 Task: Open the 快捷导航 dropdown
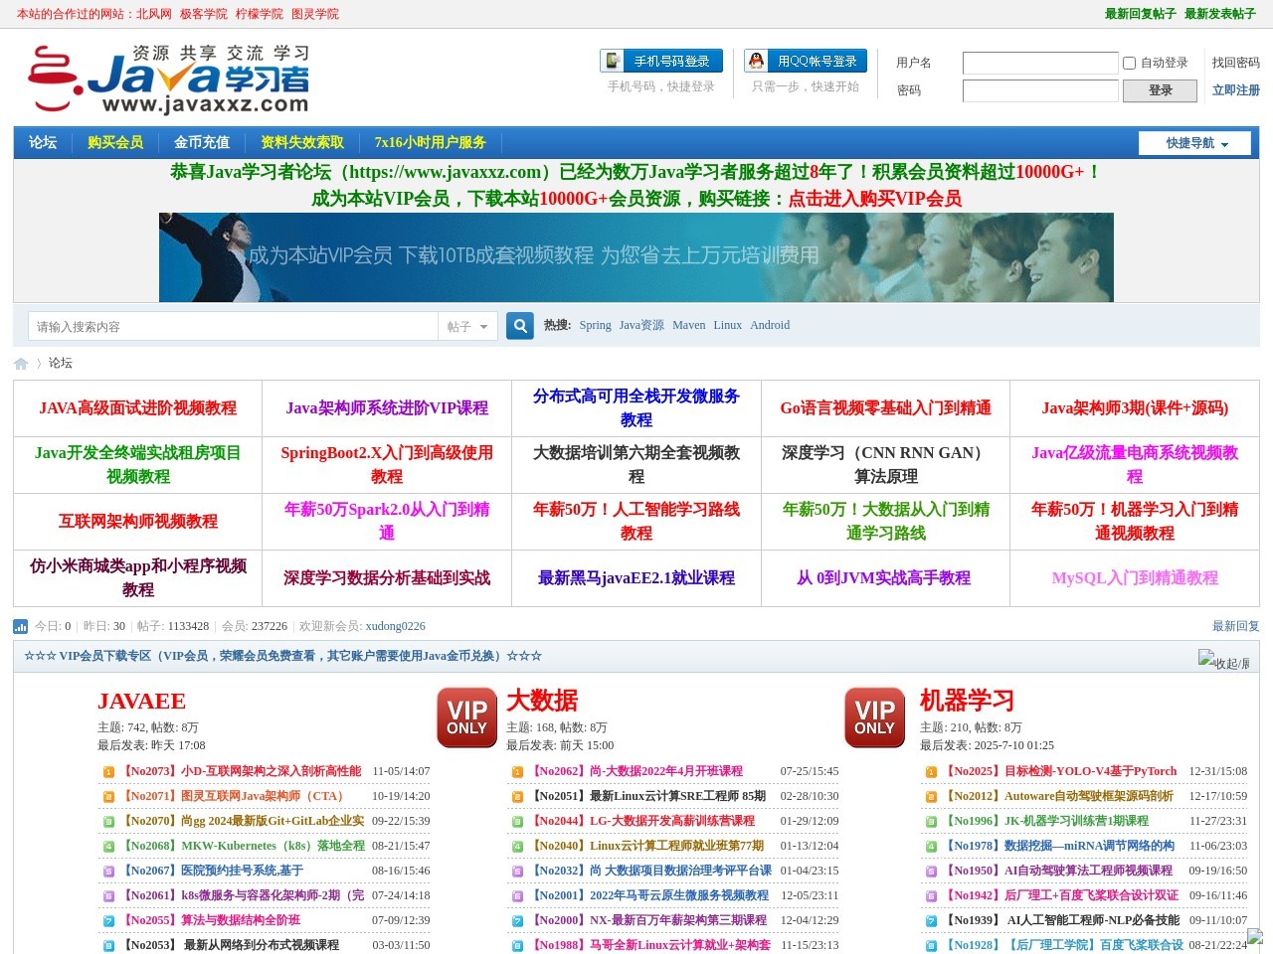coord(1194,143)
